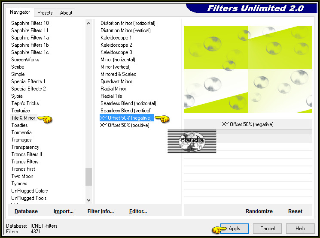Select Sapphire Filters 11 category
The width and height of the screenshot is (320, 238).
pyautogui.click(x=30, y=30)
